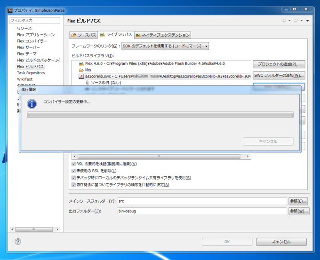Select Flex アプリケーション in the sidebar
320x260 pixels.
pos(36,35)
